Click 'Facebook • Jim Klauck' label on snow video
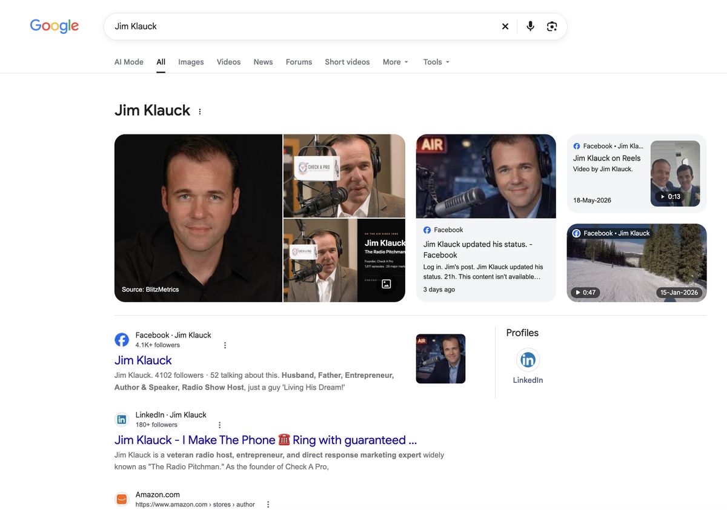Screen dimensions: 727x510 611,233
